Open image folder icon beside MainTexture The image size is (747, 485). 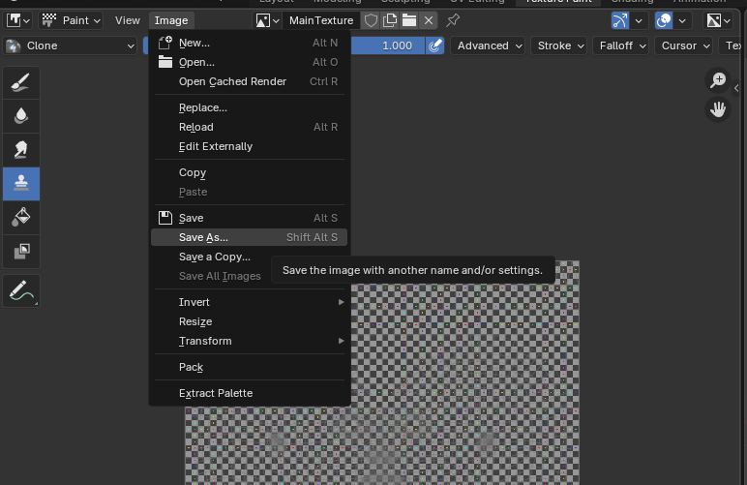408,20
